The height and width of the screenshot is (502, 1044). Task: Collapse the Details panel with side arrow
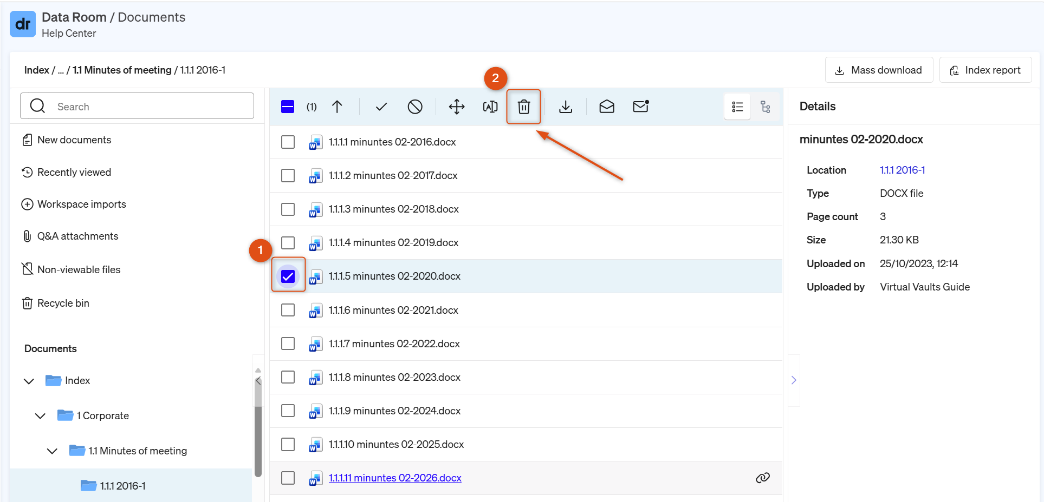tap(794, 380)
